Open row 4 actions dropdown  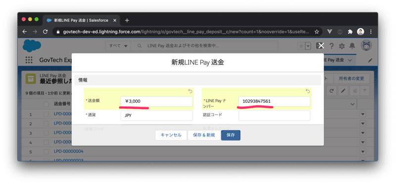coord(363,142)
